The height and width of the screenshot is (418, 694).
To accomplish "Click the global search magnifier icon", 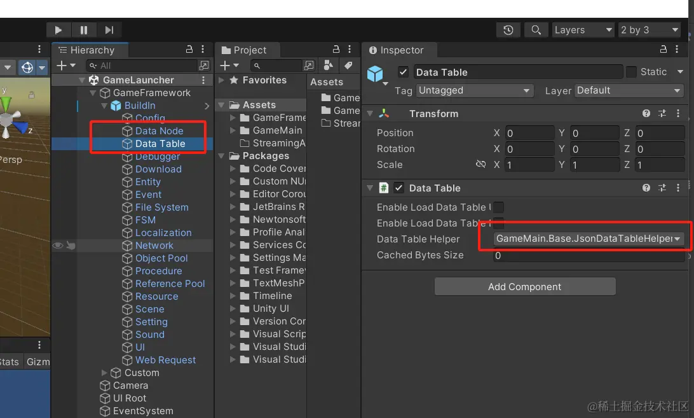I will 536,30.
